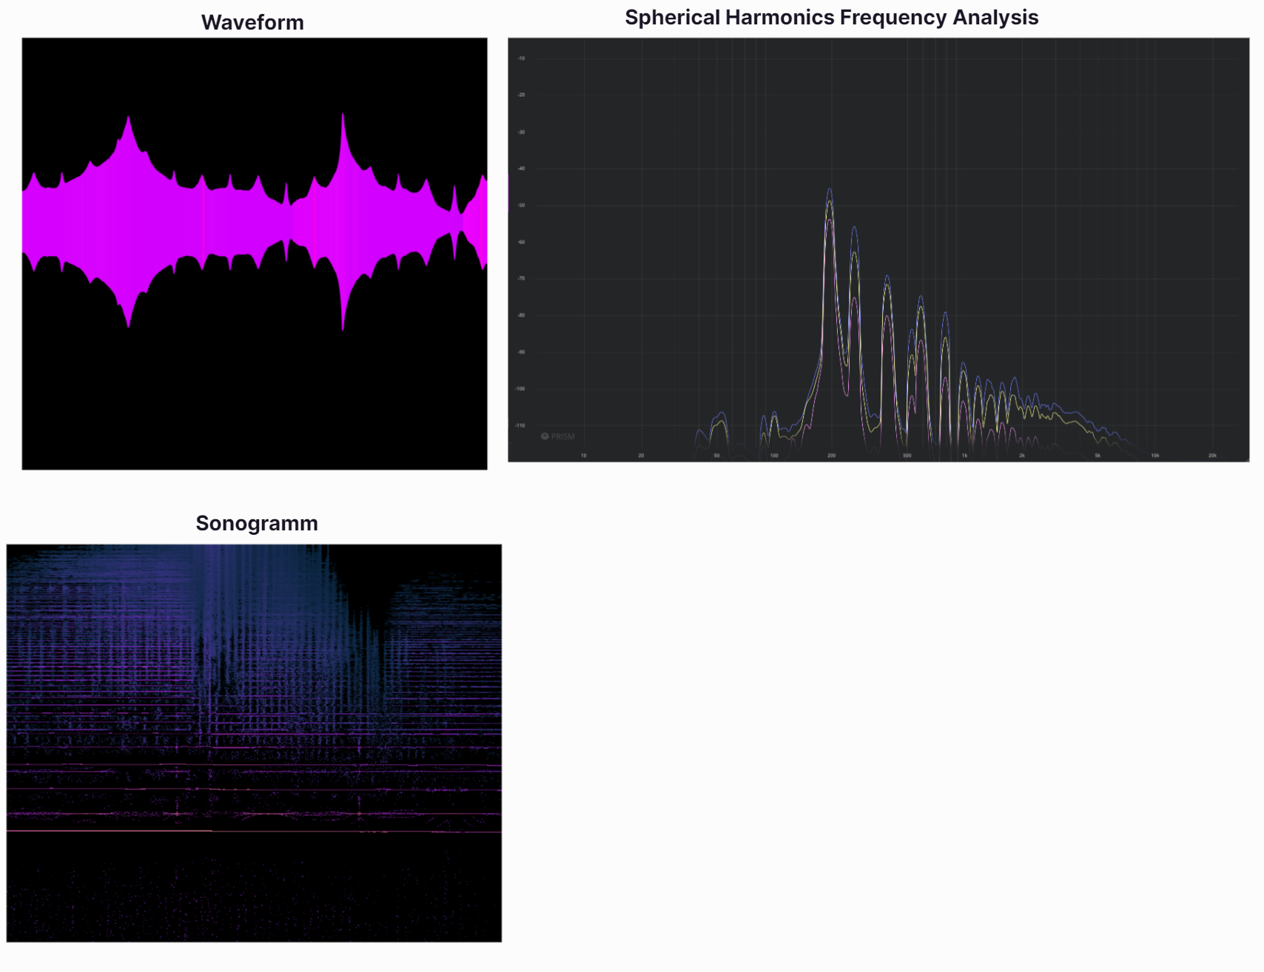Select the 100 Hz frequency axis label

tap(774, 456)
